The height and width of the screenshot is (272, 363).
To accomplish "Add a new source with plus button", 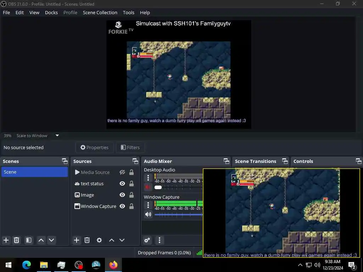I will click(77, 240).
